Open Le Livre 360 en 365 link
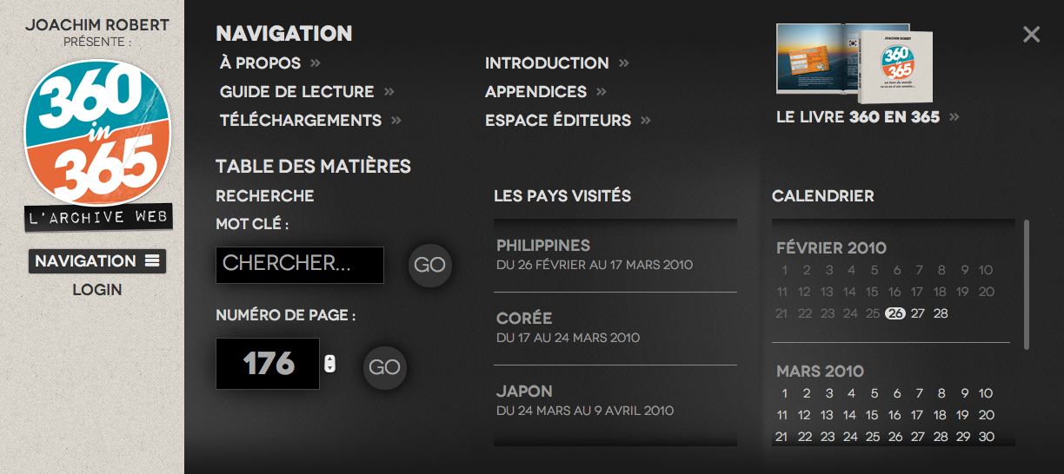 858,117
